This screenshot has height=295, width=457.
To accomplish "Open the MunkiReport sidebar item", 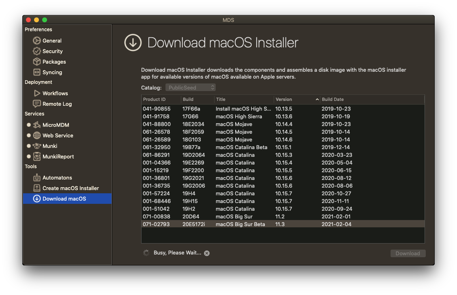I will click(58, 156).
